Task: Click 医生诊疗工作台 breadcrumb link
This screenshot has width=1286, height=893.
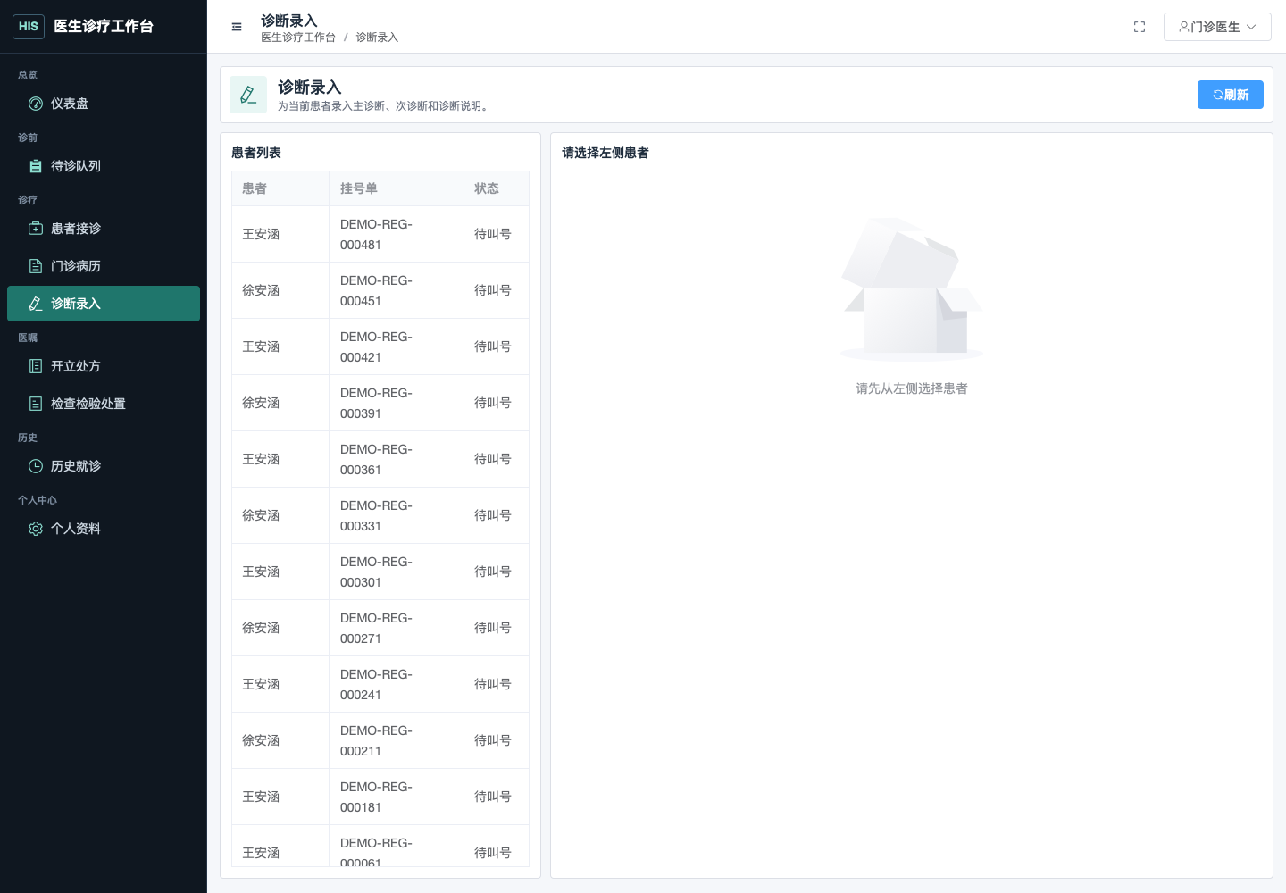Action: [x=298, y=38]
